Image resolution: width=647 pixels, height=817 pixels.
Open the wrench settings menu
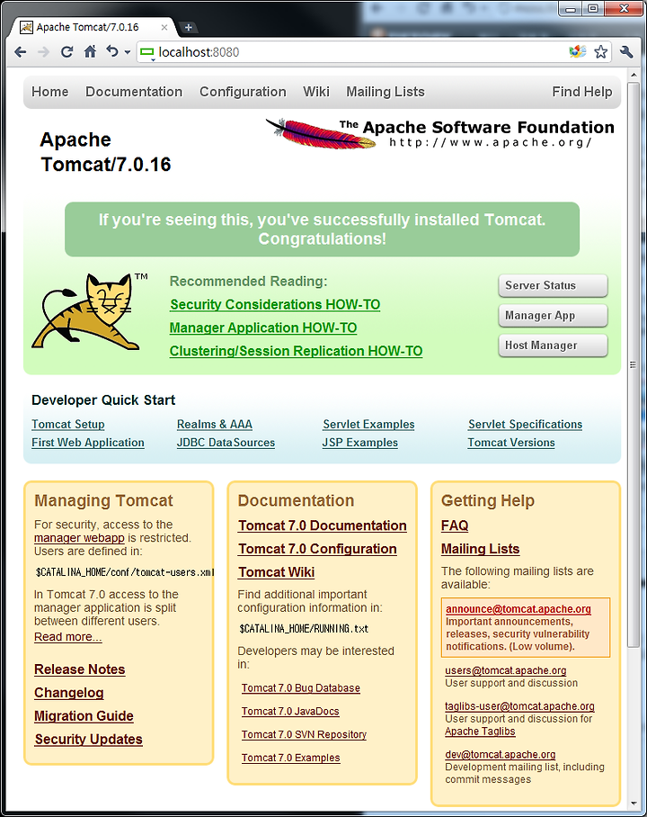[626, 51]
